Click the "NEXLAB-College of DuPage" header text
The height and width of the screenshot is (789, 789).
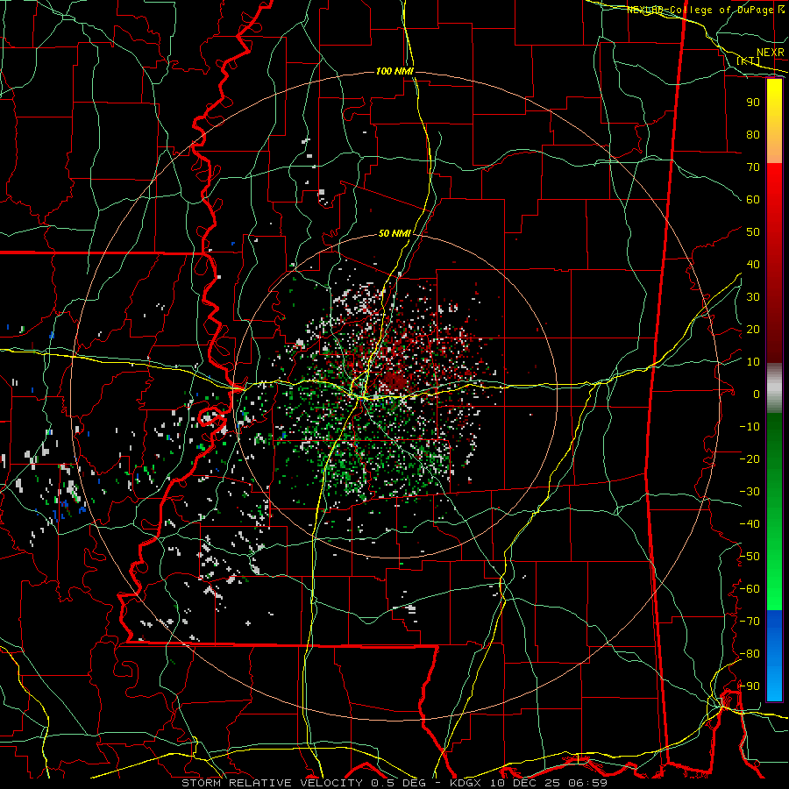[700, 10]
